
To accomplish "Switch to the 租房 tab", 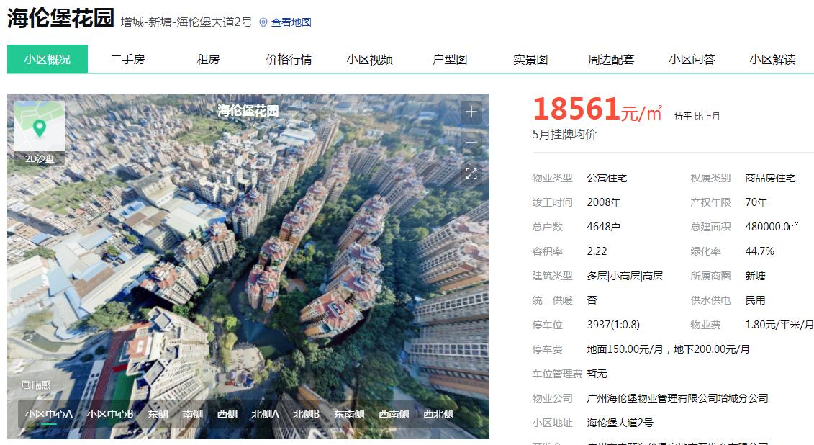I will [208, 59].
